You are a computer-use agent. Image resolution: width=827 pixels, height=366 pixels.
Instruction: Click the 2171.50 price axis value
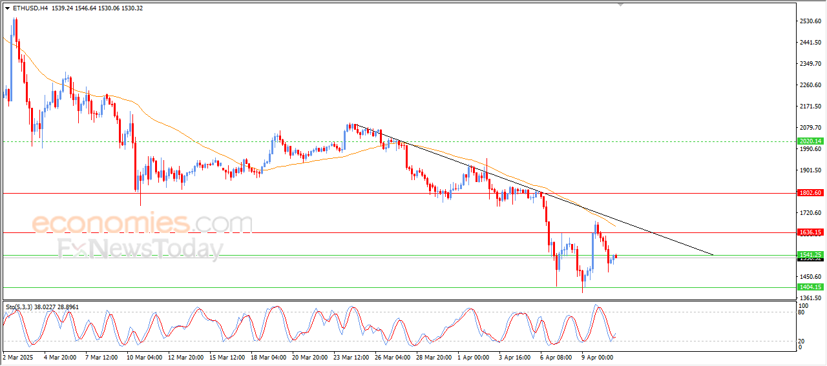[810, 107]
